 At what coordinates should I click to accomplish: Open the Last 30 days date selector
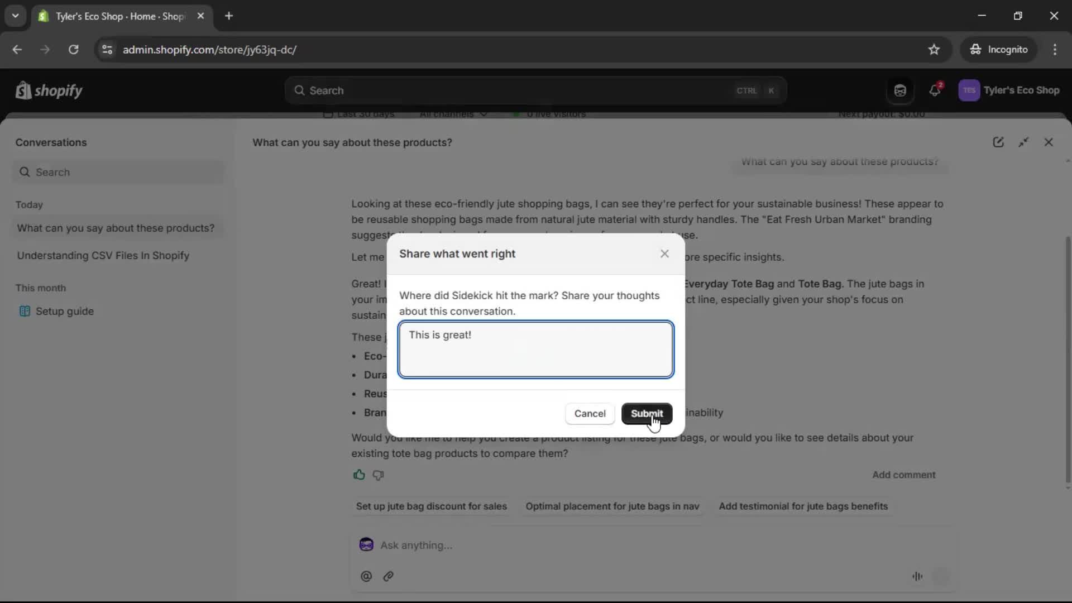(360, 114)
